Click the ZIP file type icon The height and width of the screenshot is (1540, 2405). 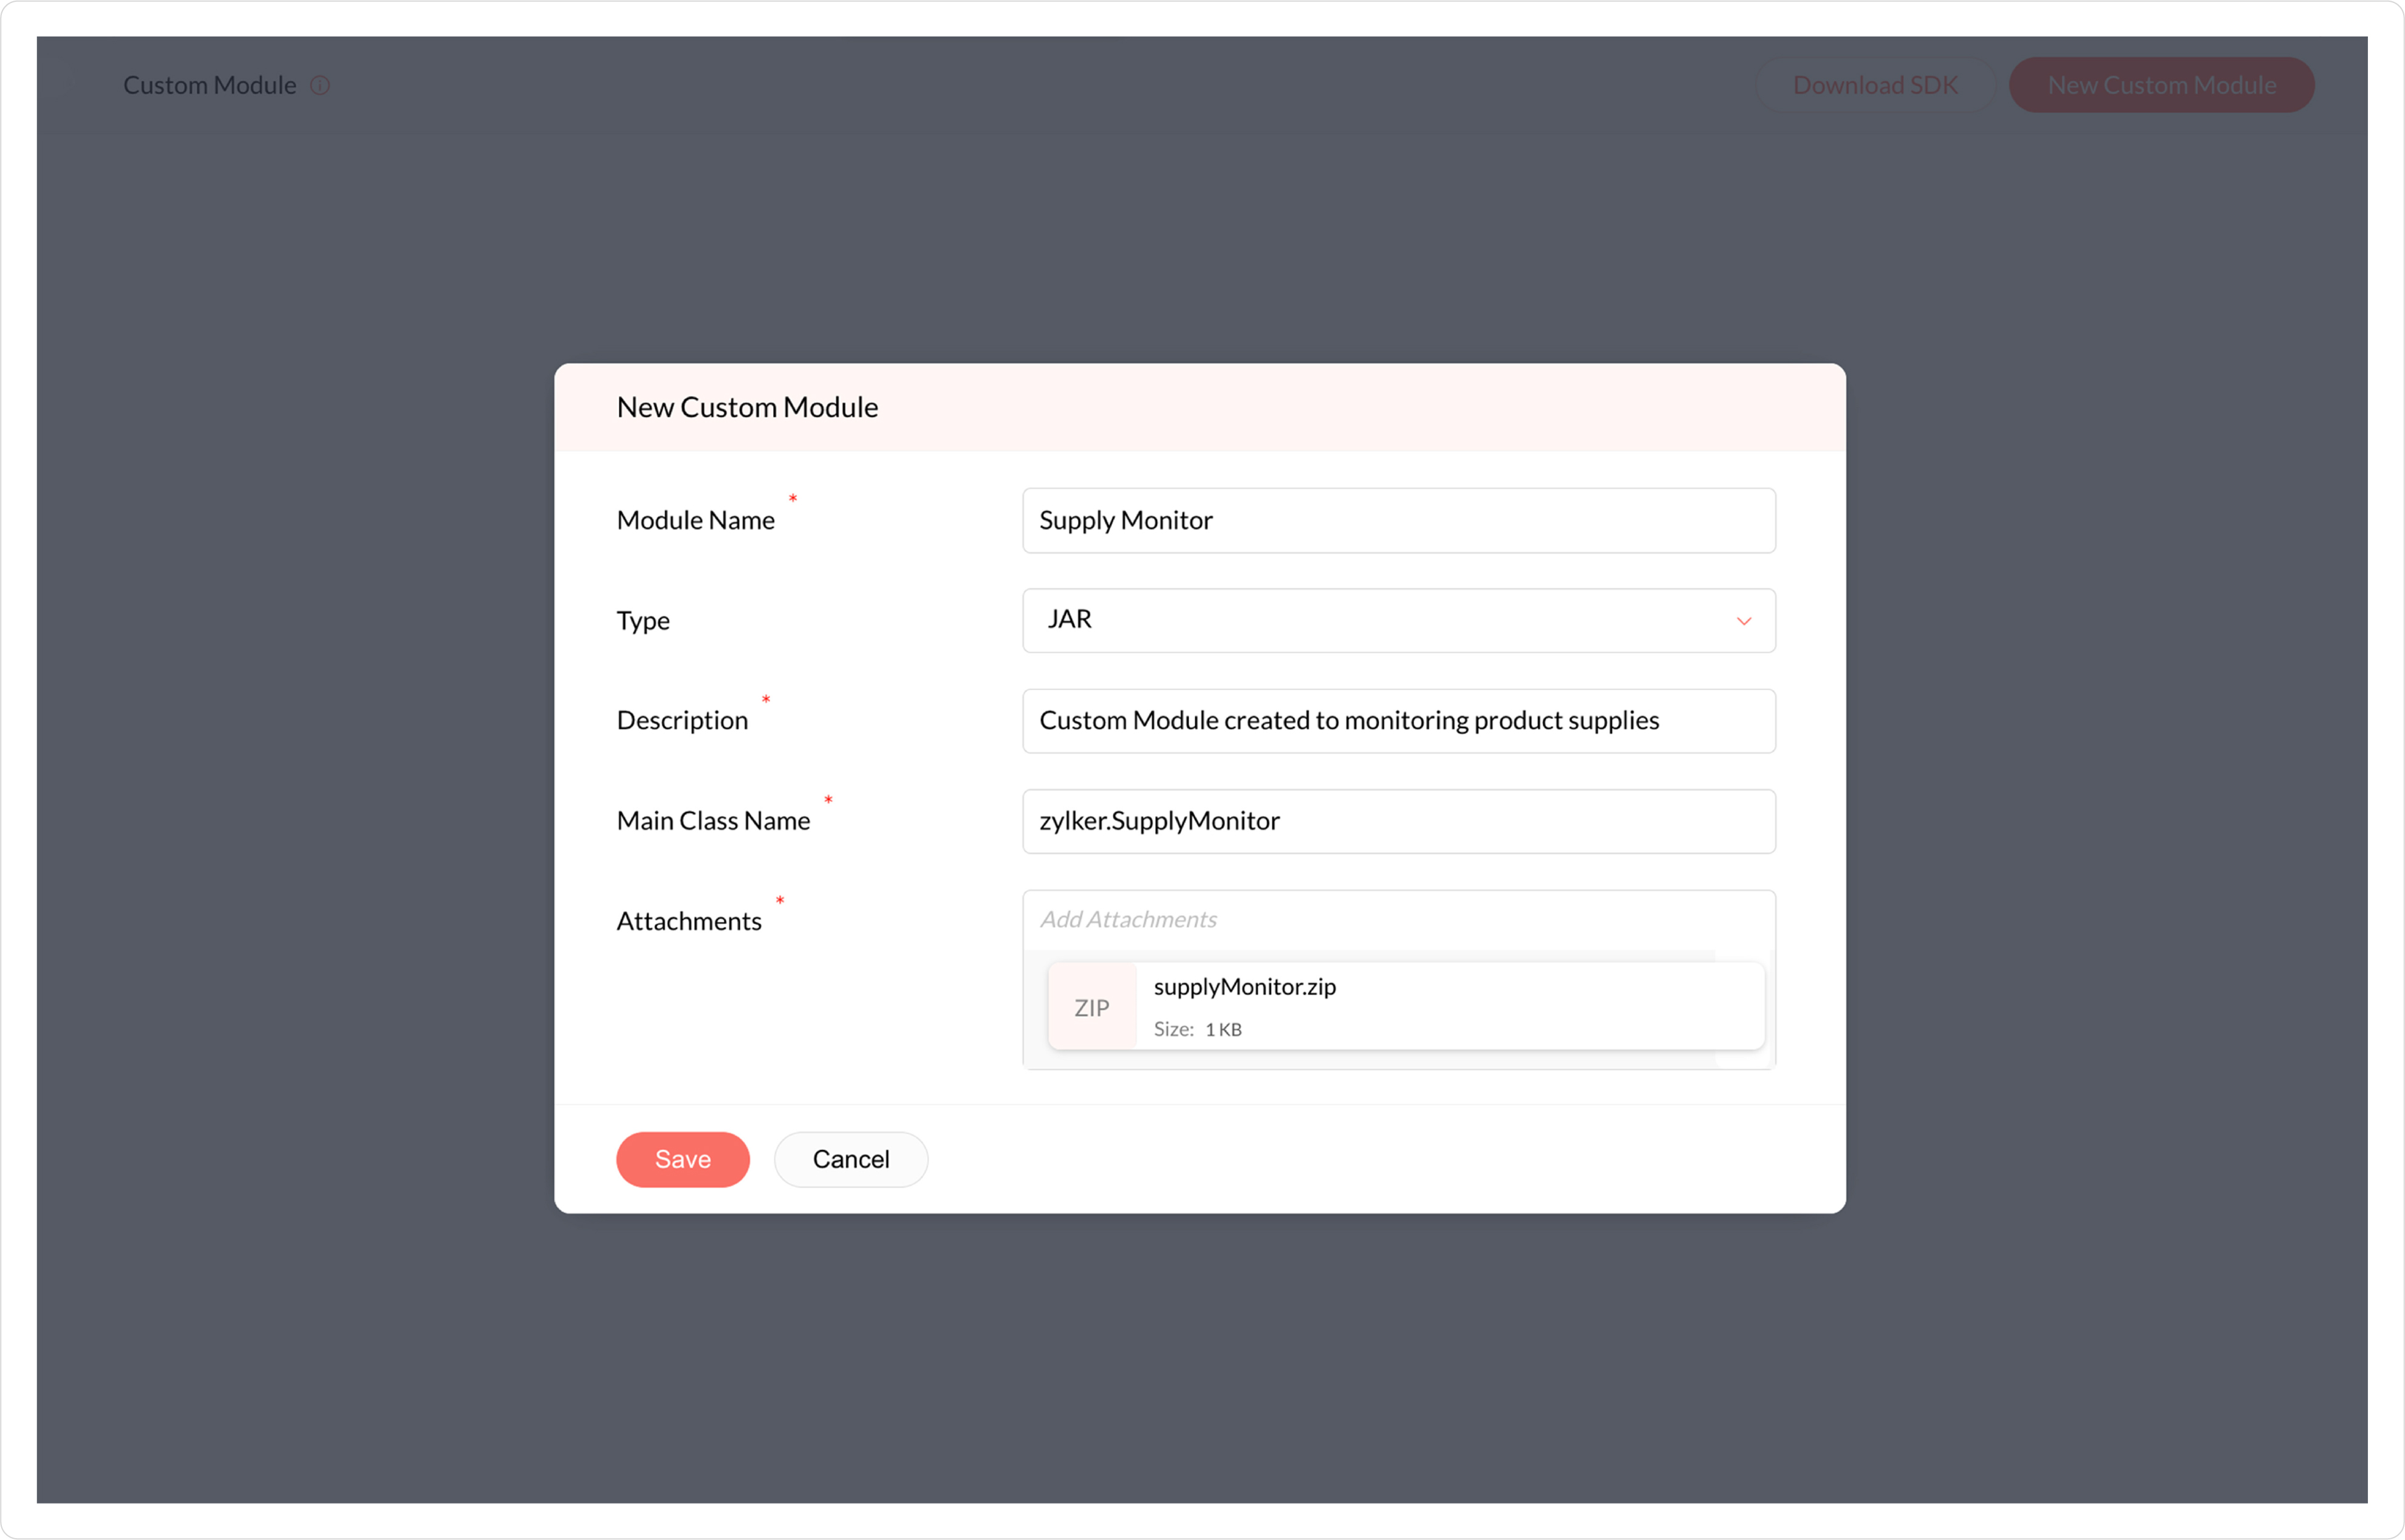(1092, 1007)
